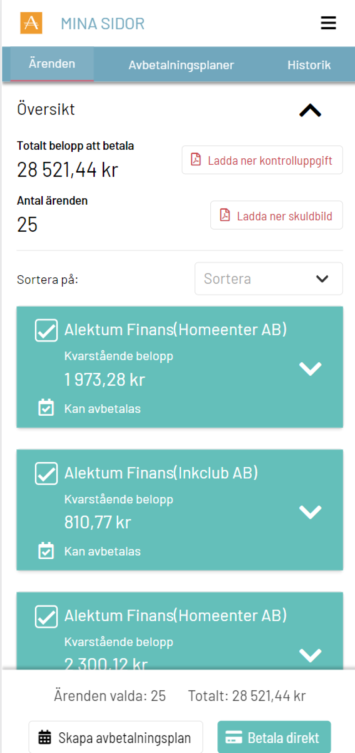Uncheck the 2 300,12 kr Homeenter AB case

(46, 616)
